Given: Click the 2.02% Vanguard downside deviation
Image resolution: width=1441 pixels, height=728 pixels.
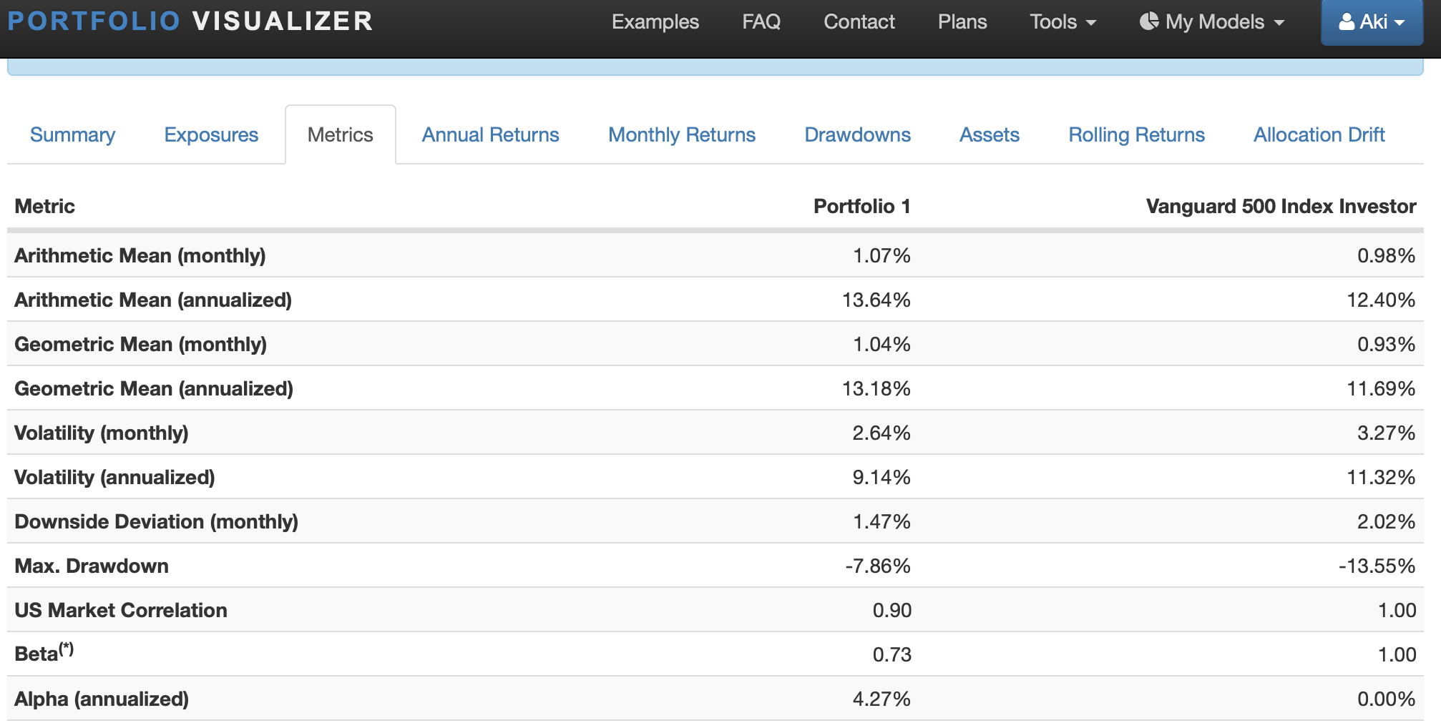Looking at the screenshot, I should click(1387, 521).
